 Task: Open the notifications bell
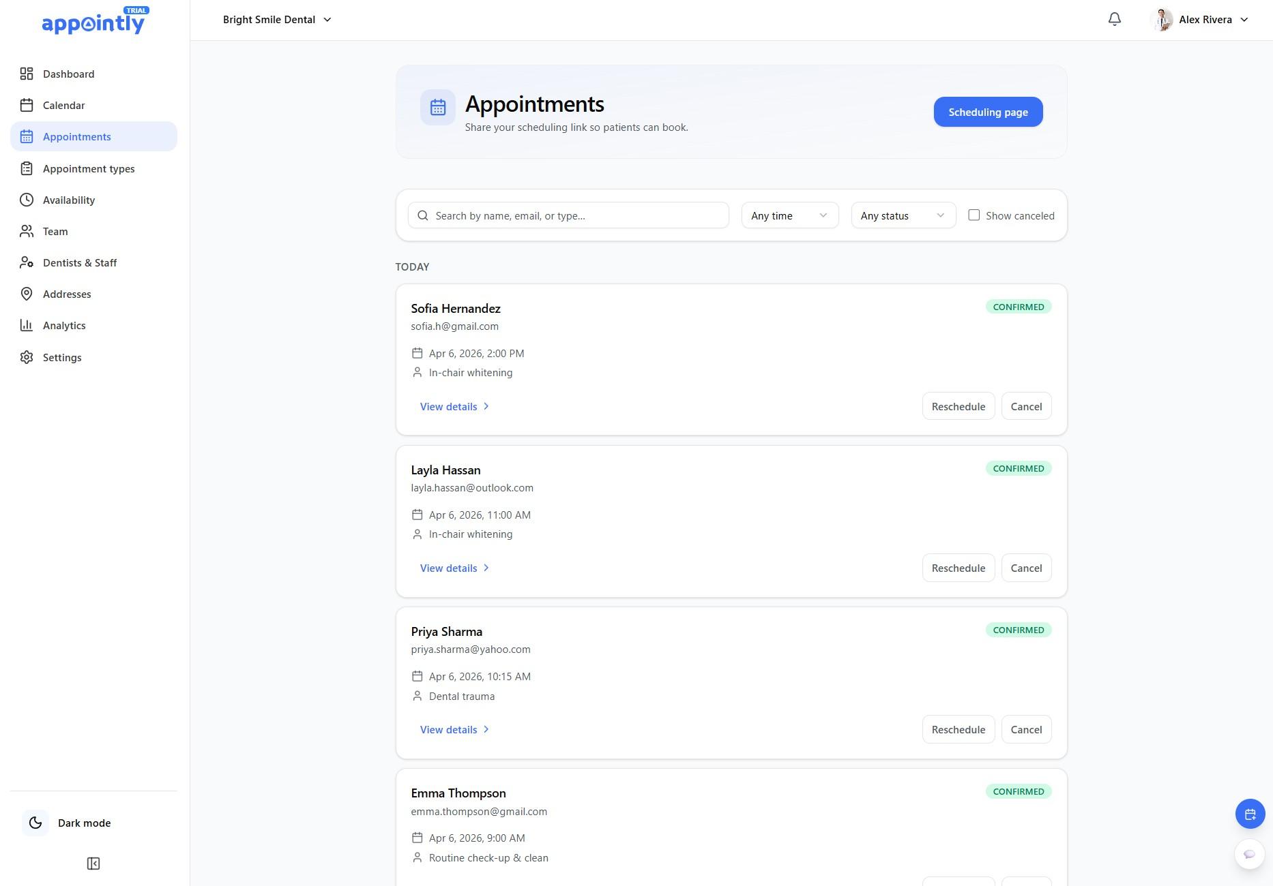click(1114, 19)
